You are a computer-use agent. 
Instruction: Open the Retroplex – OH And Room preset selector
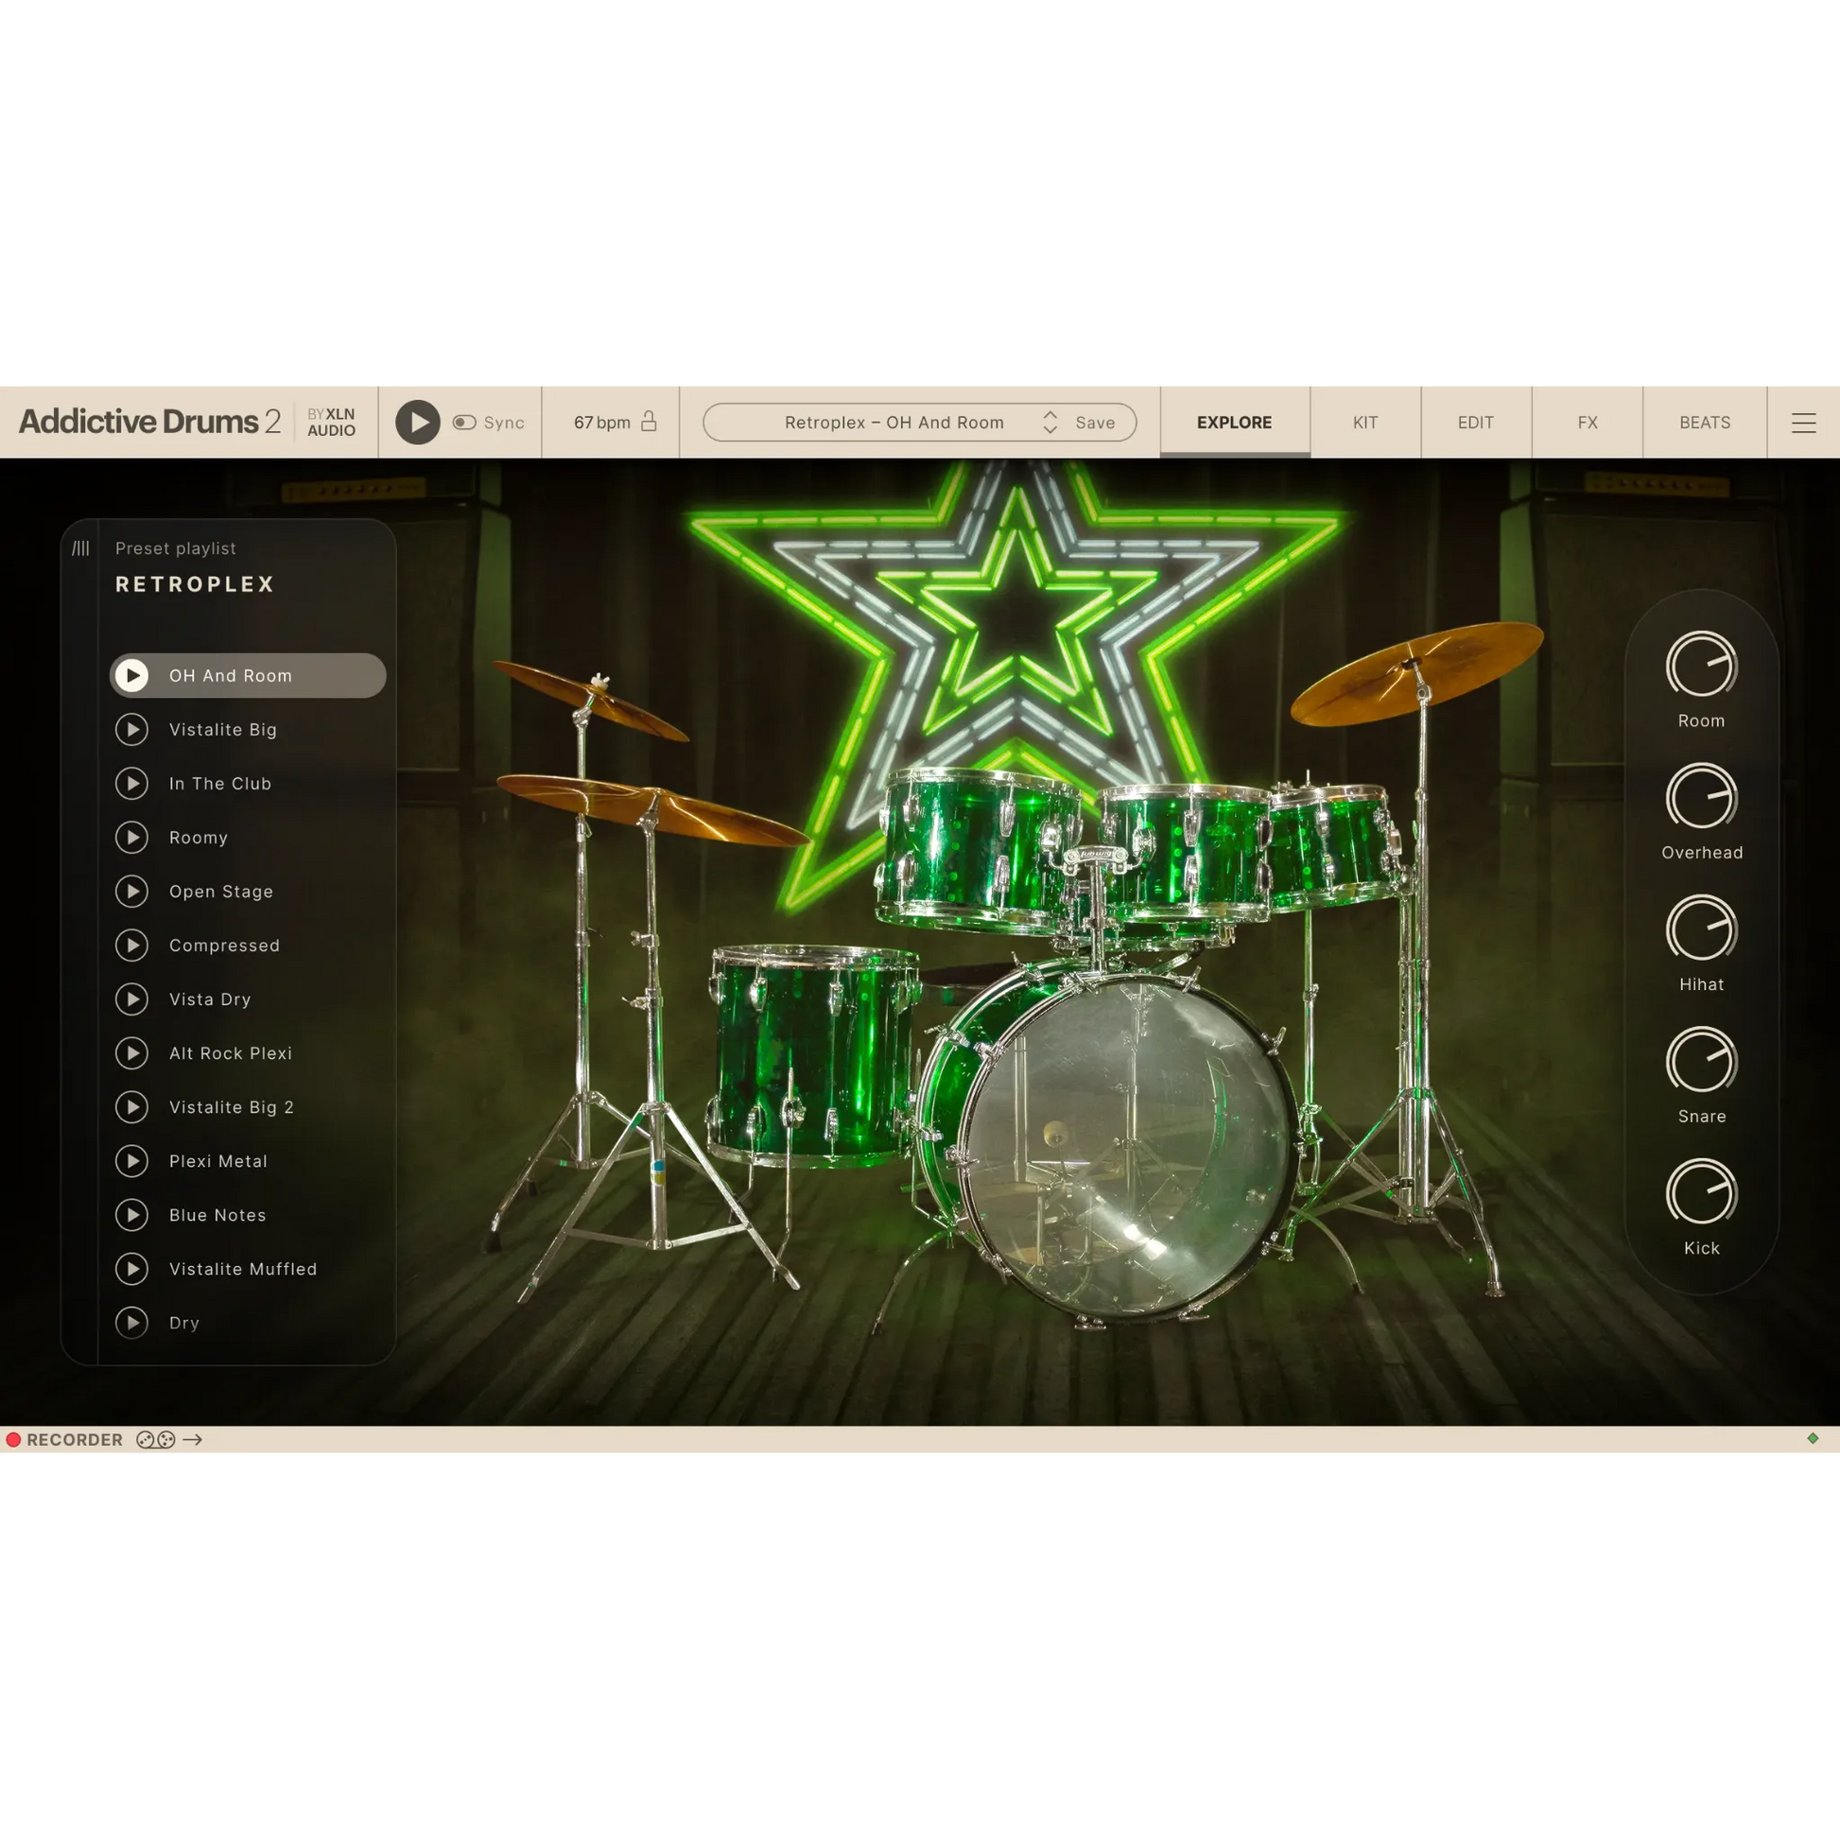tap(894, 422)
